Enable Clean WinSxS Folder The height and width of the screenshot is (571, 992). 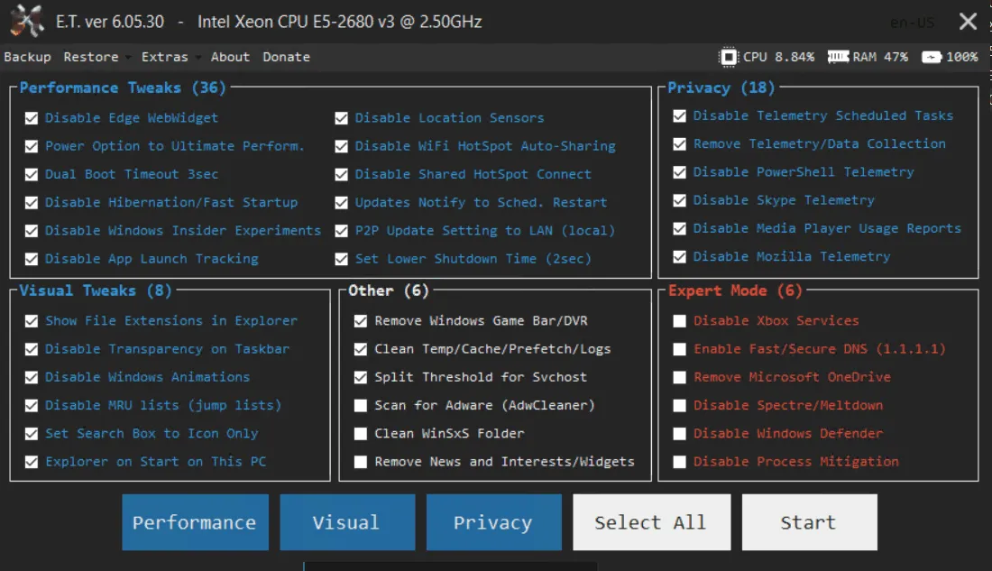361,434
